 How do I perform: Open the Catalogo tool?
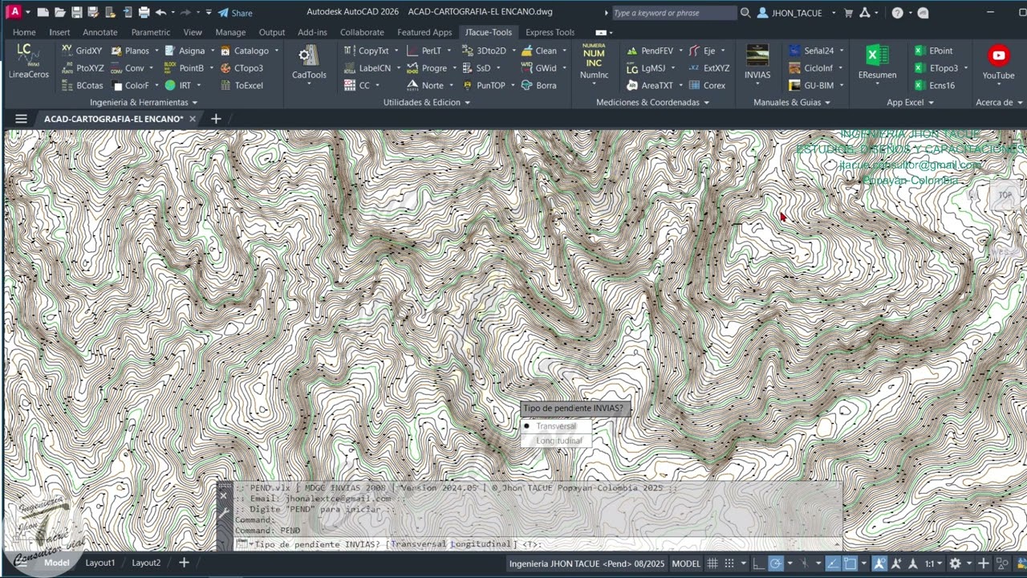click(244, 51)
